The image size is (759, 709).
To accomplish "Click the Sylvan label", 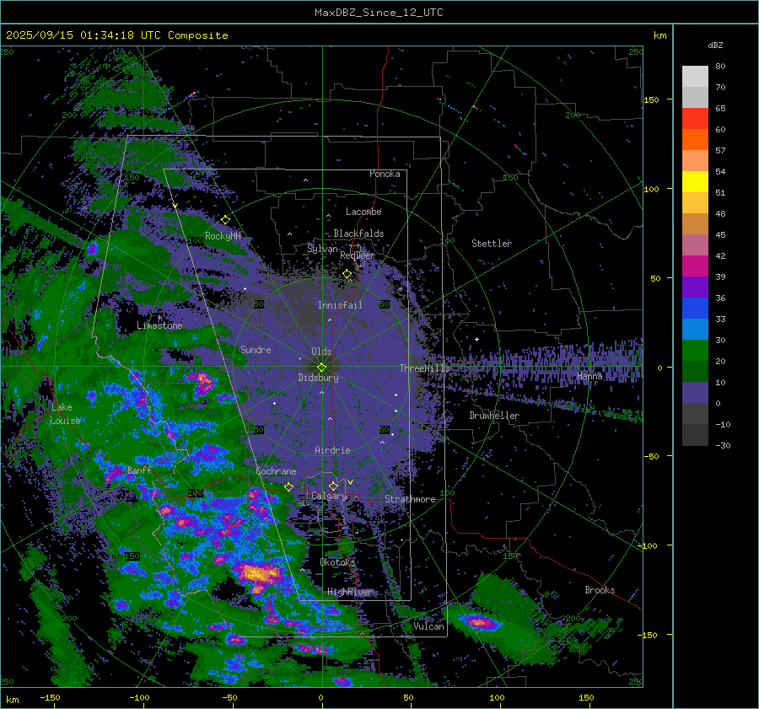I will pos(322,249).
